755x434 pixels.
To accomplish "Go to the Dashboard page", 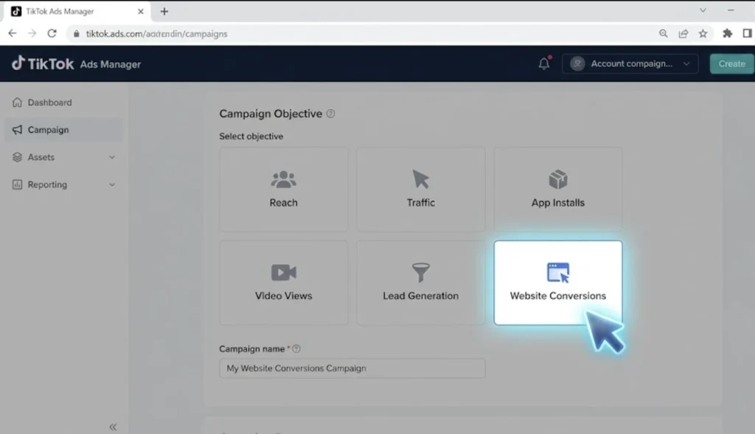I will pyautogui.click(x=52, y=103).
